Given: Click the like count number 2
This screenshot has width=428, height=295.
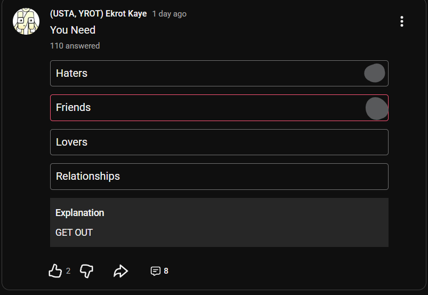Looking at the screenshot, I should point(68,271).
